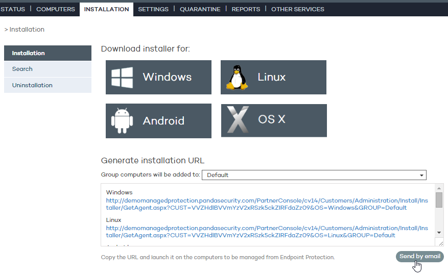Viewport: 448px width, 275px height.
Task: Click the Android robot icon
Action: click(x=122, y=121)
